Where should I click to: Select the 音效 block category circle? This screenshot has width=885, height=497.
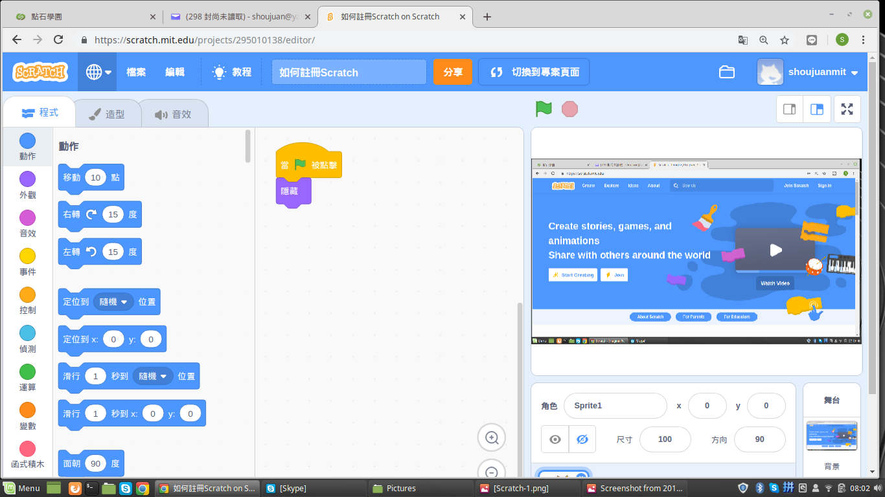click(x=27, y=217)
